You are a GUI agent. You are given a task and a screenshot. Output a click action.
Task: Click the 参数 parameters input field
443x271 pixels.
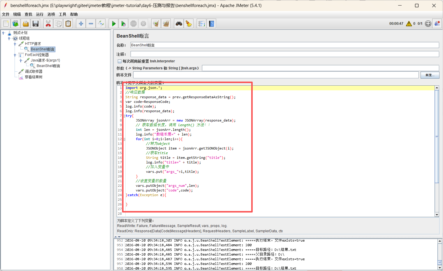(x=321, y=68)
